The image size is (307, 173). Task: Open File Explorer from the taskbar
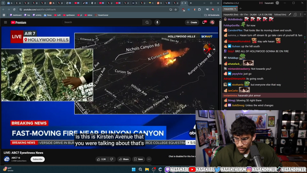click(x=147, y=170)
